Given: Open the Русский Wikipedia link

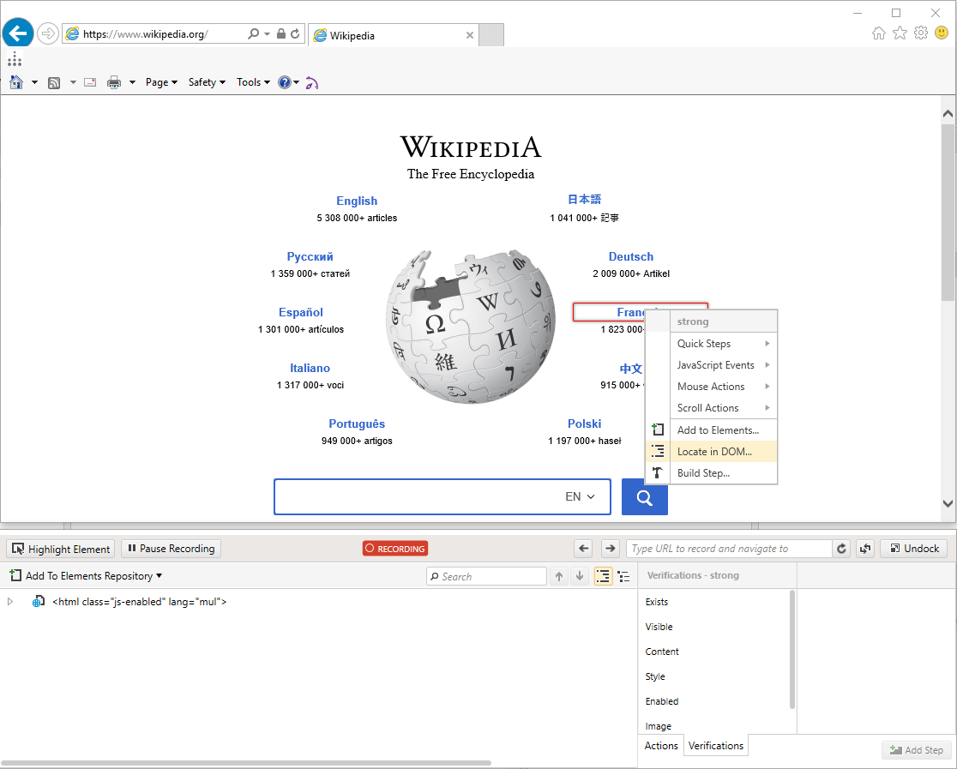Looking at the screenshot, I should (x=310, y=257).
